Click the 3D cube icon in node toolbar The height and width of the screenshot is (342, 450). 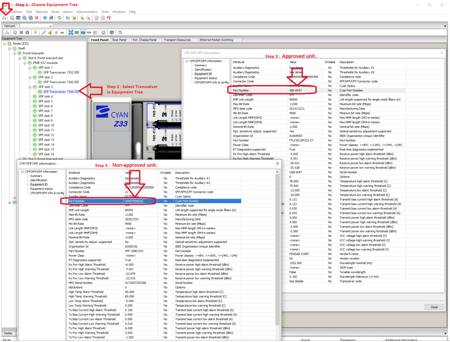(x=112, y=32)
